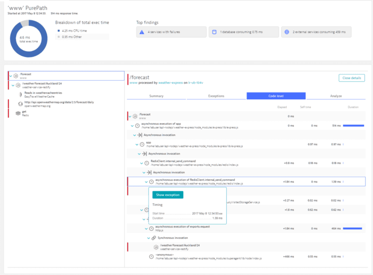Collapse the asynchronous execution of app row
Viewport: 373px width, 275px height.
point(132,125)
